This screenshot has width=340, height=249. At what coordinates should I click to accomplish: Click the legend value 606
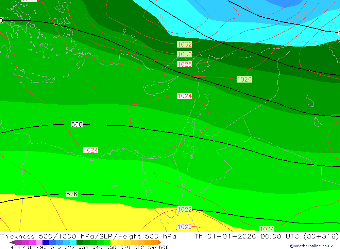pyautogui.click(x=164, y=247)
